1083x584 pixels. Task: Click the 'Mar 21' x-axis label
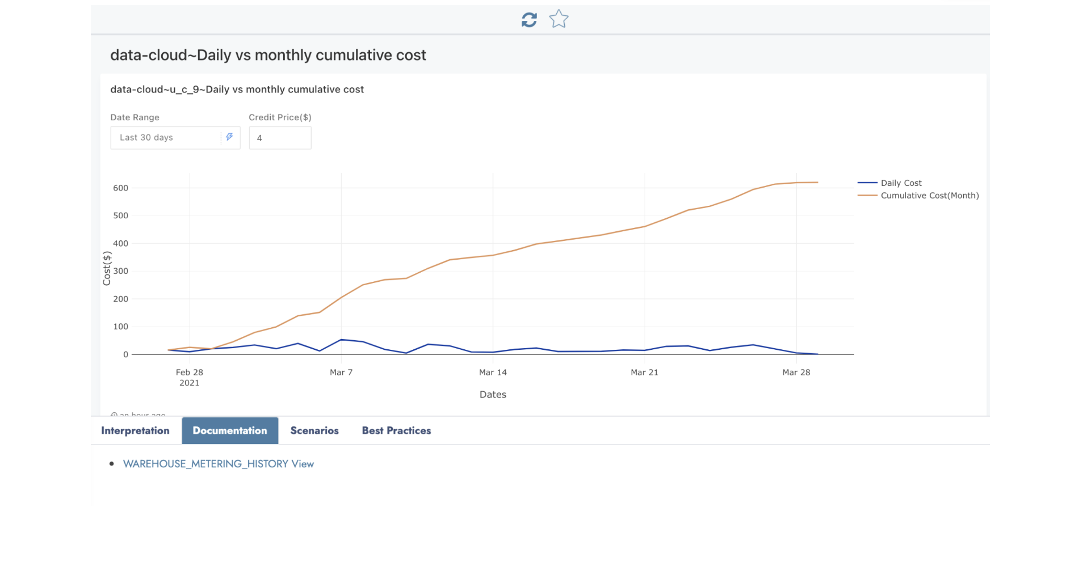[x=644, y=373]
